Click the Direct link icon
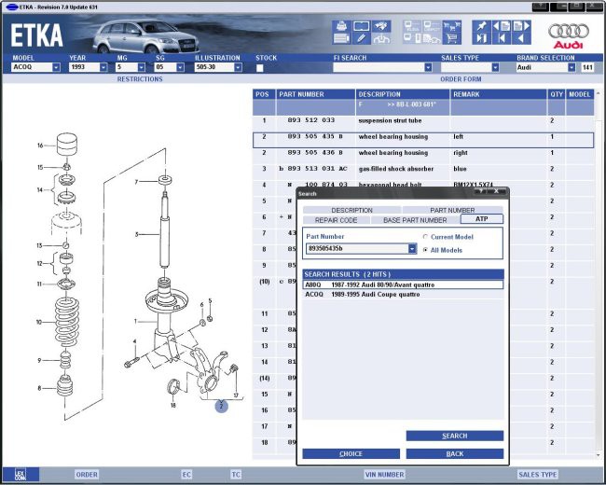 pos(432,26)
